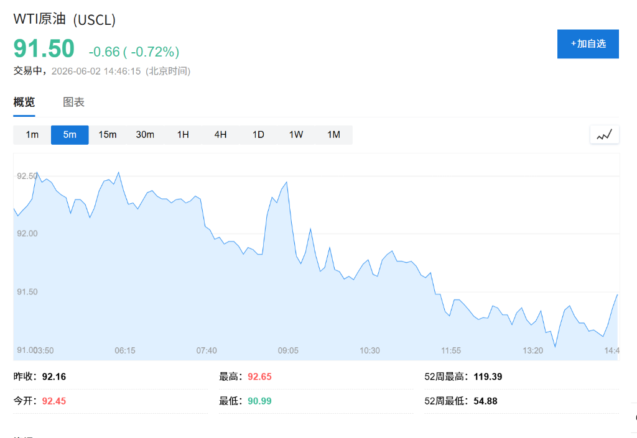Click the 10:30 time axis label

click(370, 350)
